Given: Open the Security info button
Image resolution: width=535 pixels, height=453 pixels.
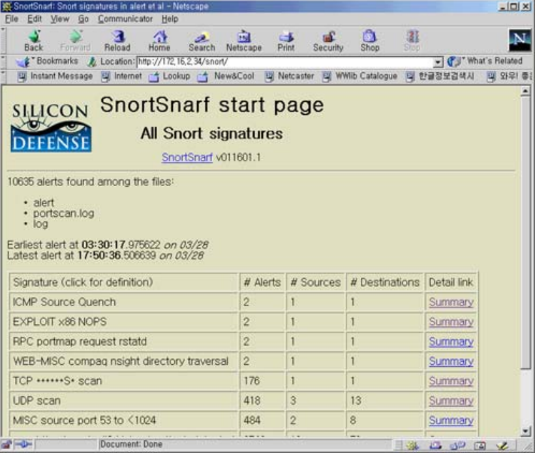Looking at the screenshot, I should click(x=328, y=40).
